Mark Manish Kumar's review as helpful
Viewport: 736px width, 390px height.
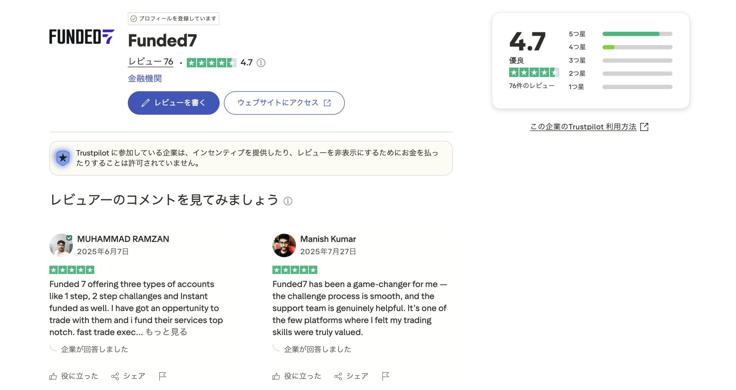click(297, 376)
